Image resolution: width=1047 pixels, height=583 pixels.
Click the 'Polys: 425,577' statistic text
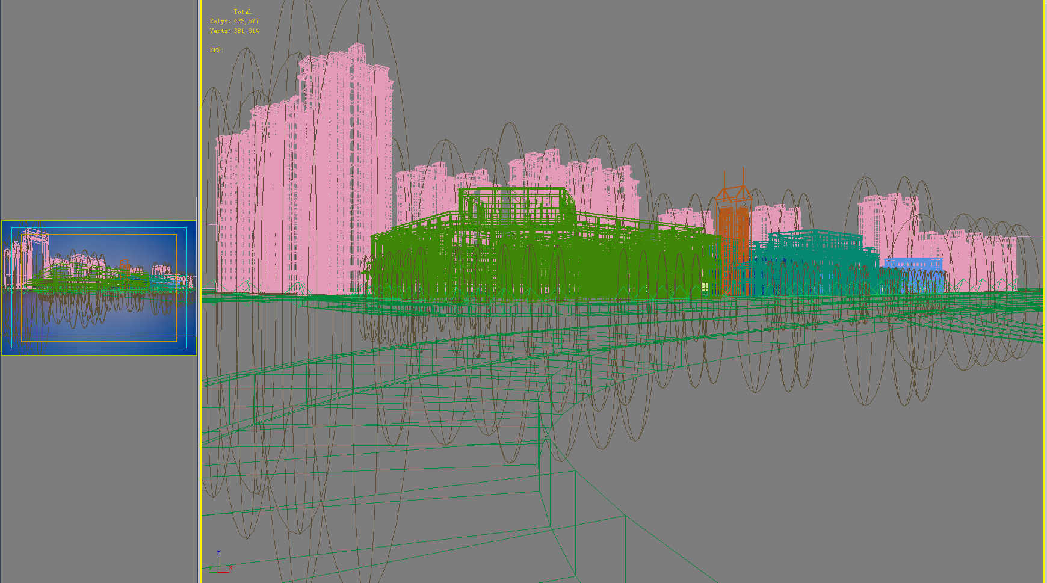point(234,21)
